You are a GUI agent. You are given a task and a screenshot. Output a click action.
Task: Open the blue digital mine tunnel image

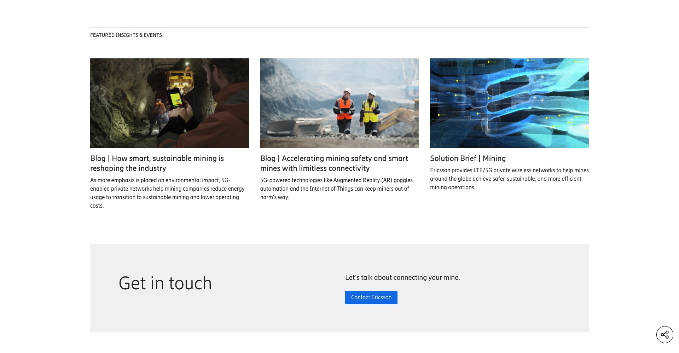pos(509,103)
